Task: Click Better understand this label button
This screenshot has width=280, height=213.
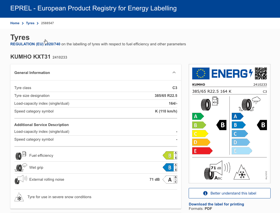Action: 229,193
